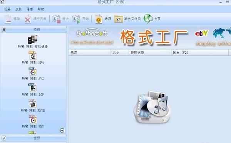Click the 大小 column header
This screenshot has width=231, height=143.
coord(120,52)
